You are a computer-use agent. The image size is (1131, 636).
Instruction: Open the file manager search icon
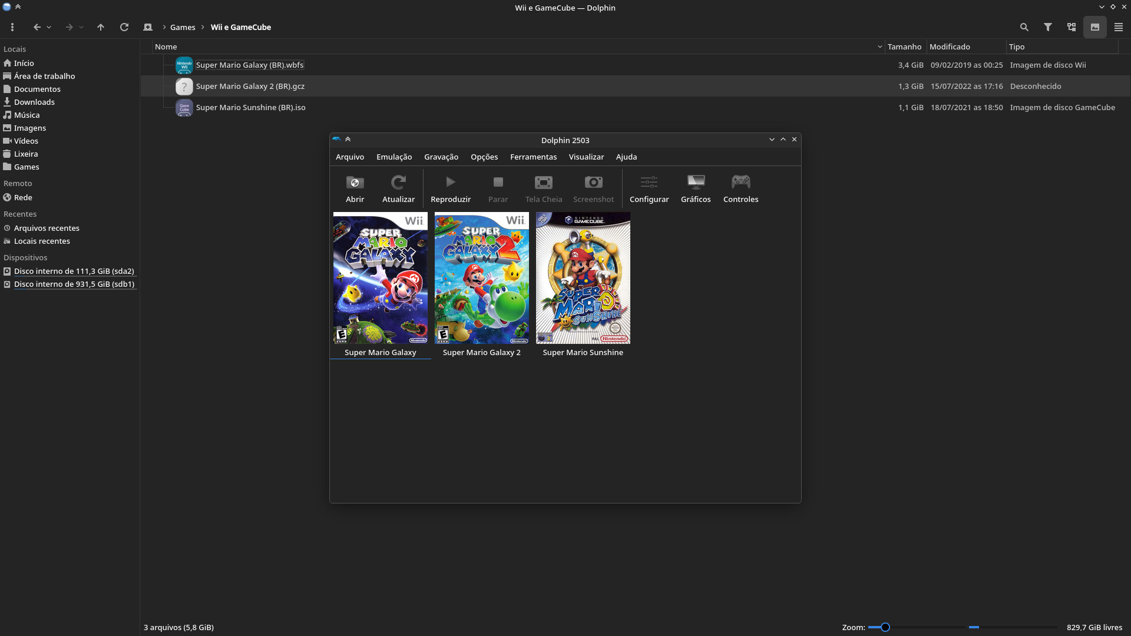click(1024, 27)
